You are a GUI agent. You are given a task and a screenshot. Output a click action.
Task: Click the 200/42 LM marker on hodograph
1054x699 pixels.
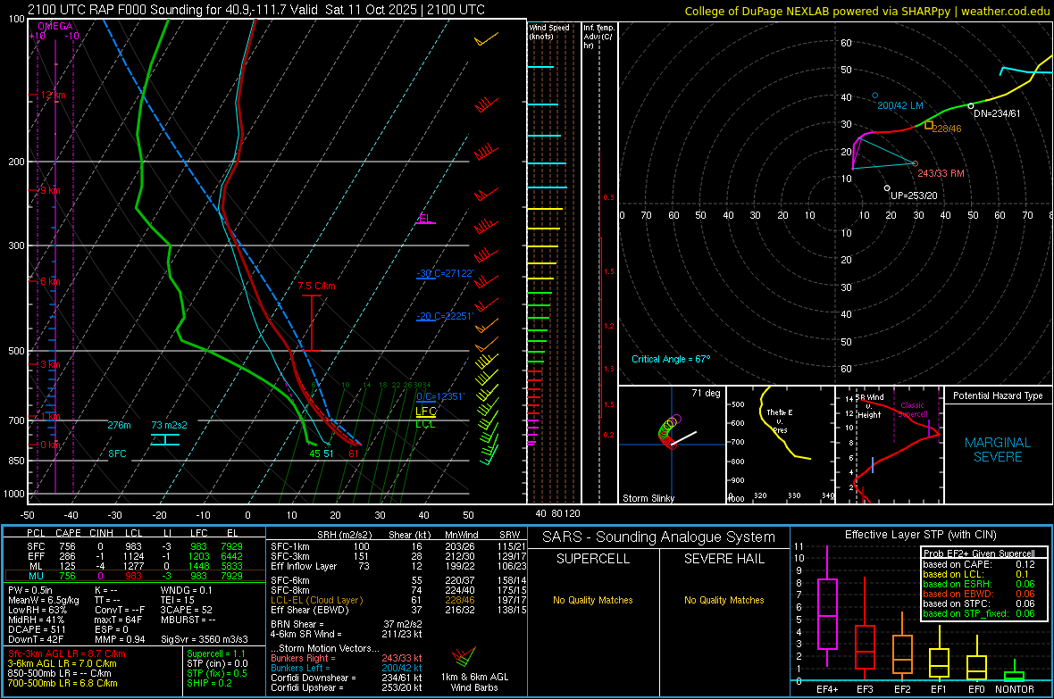coord(900,105)
